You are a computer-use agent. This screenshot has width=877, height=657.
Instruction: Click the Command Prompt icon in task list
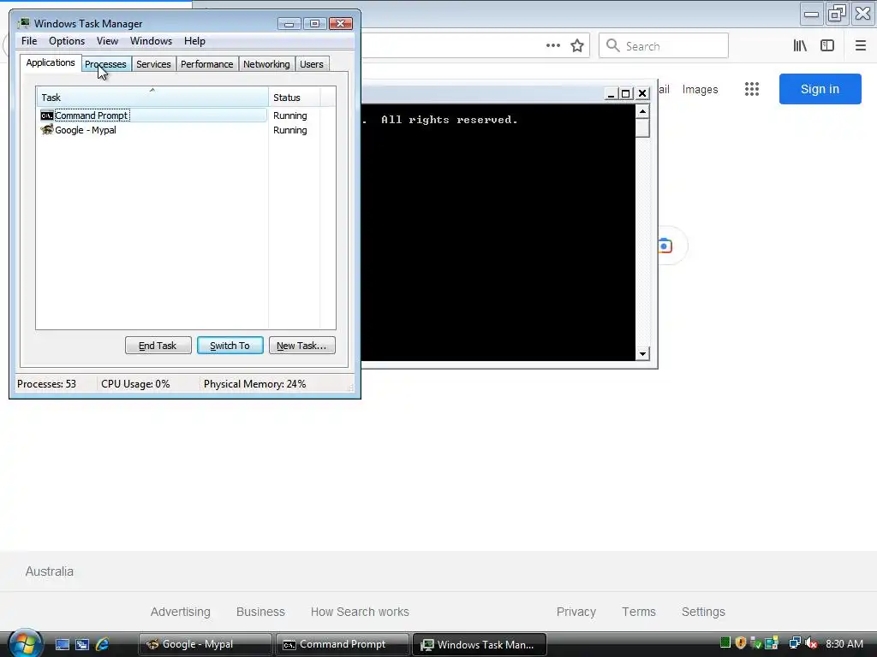pos(47,115)
